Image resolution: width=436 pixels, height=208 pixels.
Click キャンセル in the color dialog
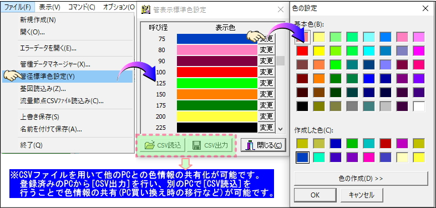tap(362, 195)
